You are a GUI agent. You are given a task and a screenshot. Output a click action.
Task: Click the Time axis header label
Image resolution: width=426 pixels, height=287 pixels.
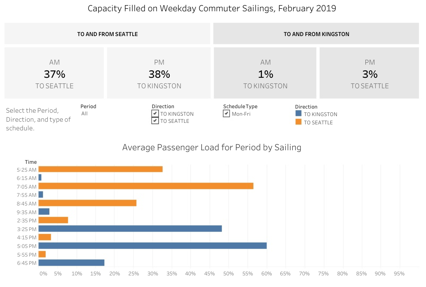click(x=30, y=162)
